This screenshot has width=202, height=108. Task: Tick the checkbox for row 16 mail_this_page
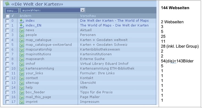point(8,97)
